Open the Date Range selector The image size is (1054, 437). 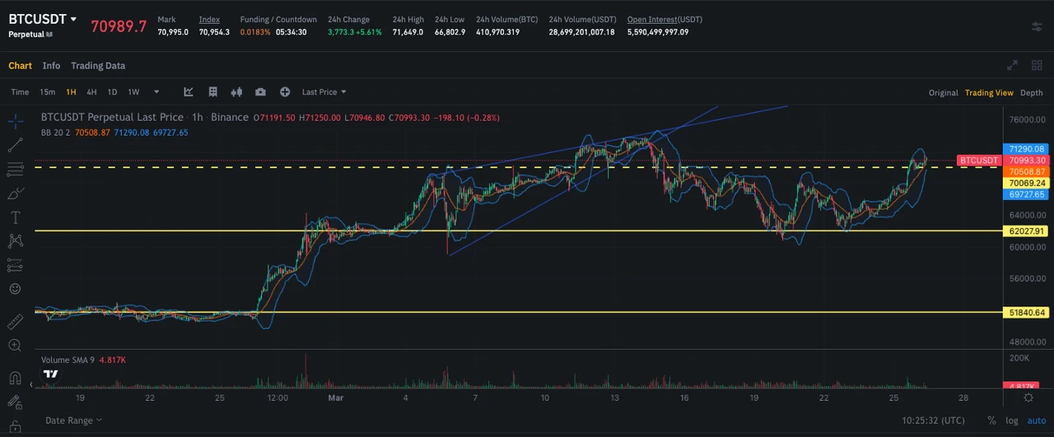click(x=74, y=421)
